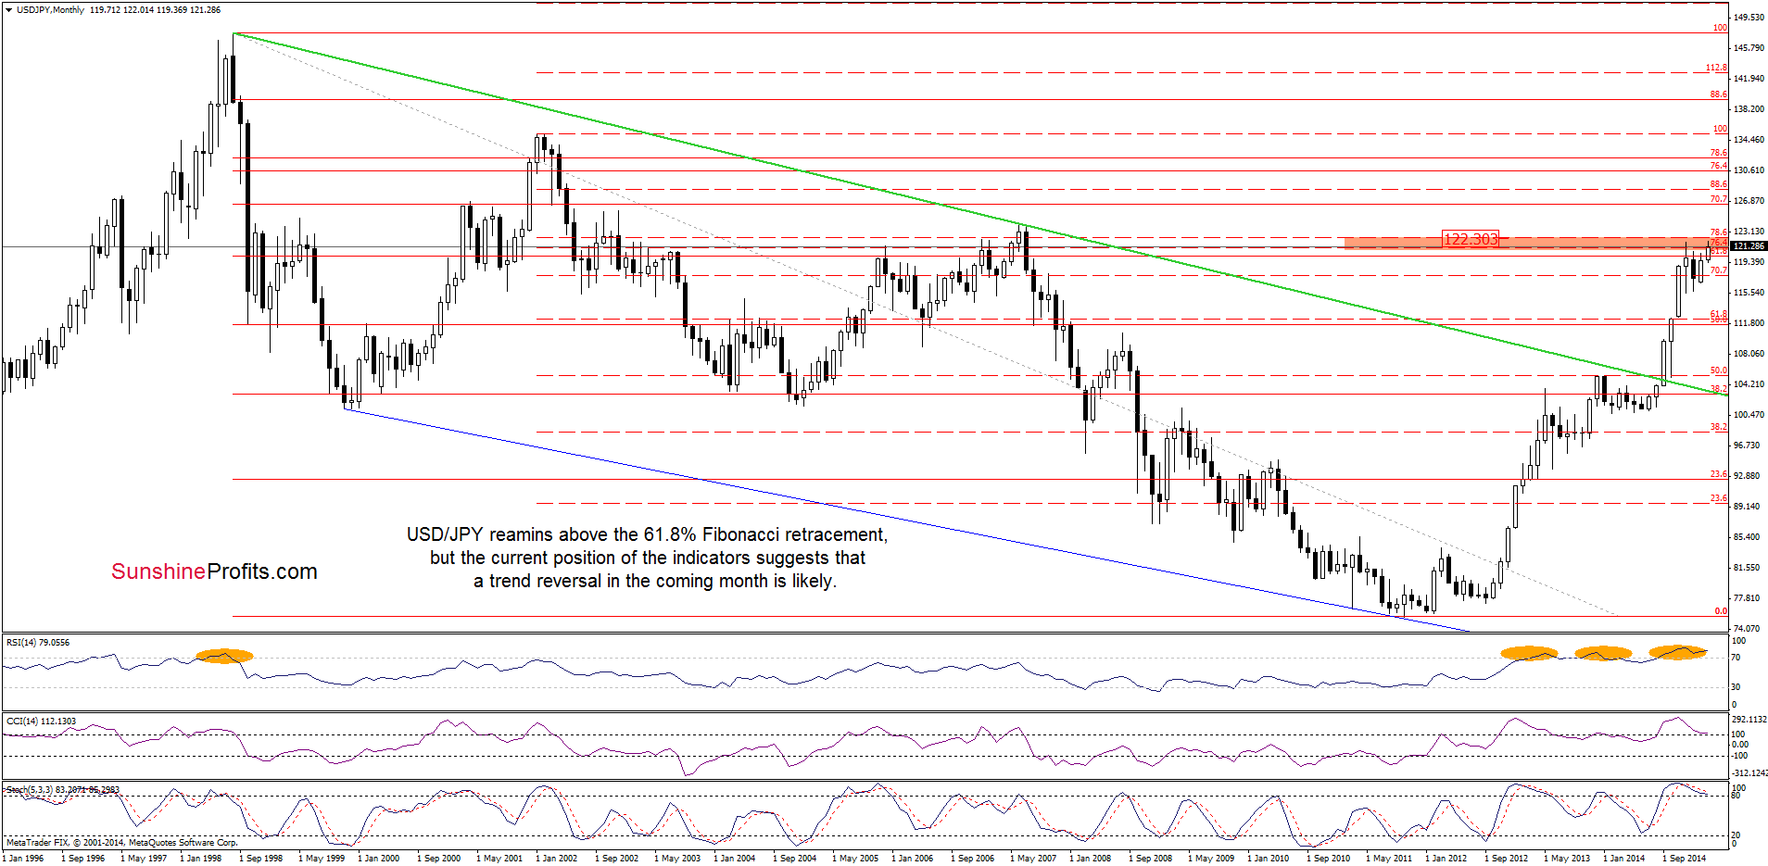The width and height of the screenshot is (1768, 866).
Task: Click the '1 Sep 2008' date label
Action: pos(1151,859)
